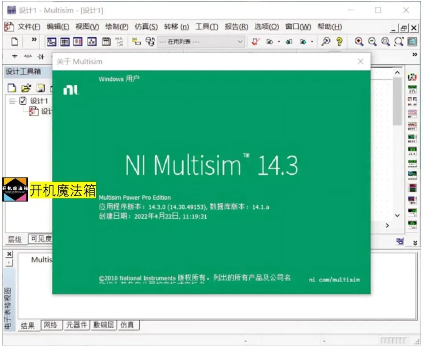Open the SPICE netlist viewer icon
This screenshot has width=424, height=347.
point(78,42)
